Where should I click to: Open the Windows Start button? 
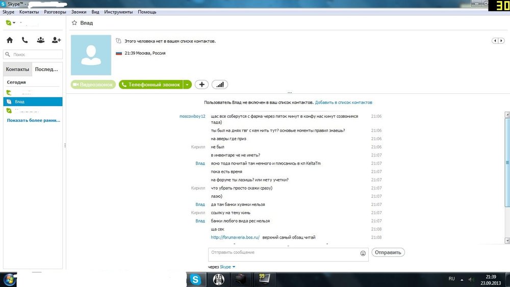[x=9, y=279]
